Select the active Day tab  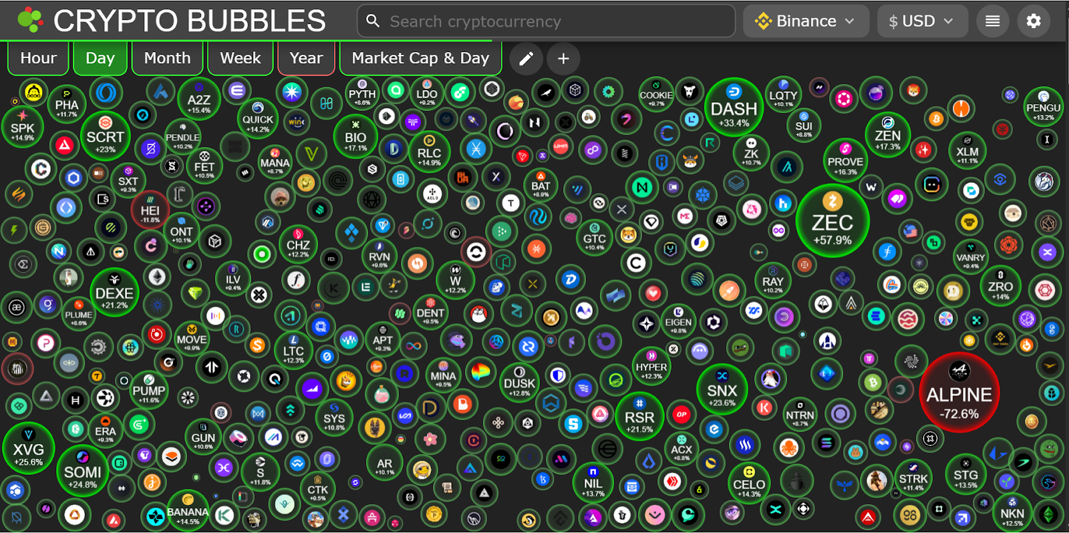(100, 58)
